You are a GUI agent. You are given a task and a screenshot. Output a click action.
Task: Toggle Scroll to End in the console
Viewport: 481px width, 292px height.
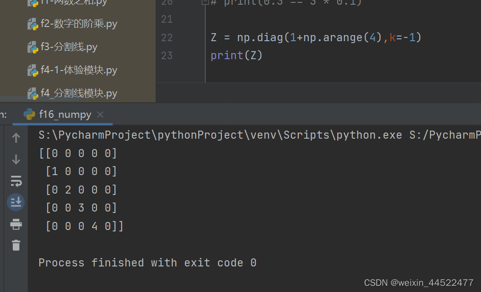pos(16,203)
